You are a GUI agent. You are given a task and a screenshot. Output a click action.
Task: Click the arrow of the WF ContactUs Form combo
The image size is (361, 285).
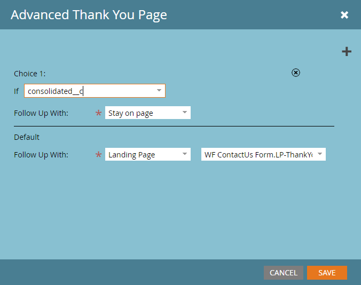coord(320,154)
